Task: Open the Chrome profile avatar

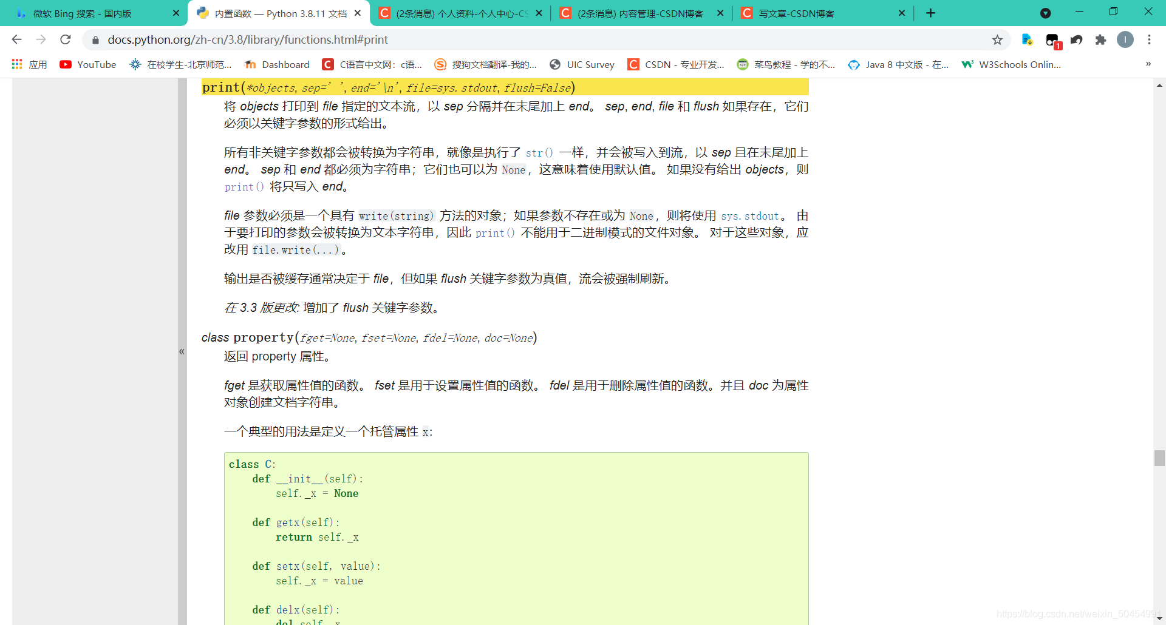Action: [x=1125, y=39]
